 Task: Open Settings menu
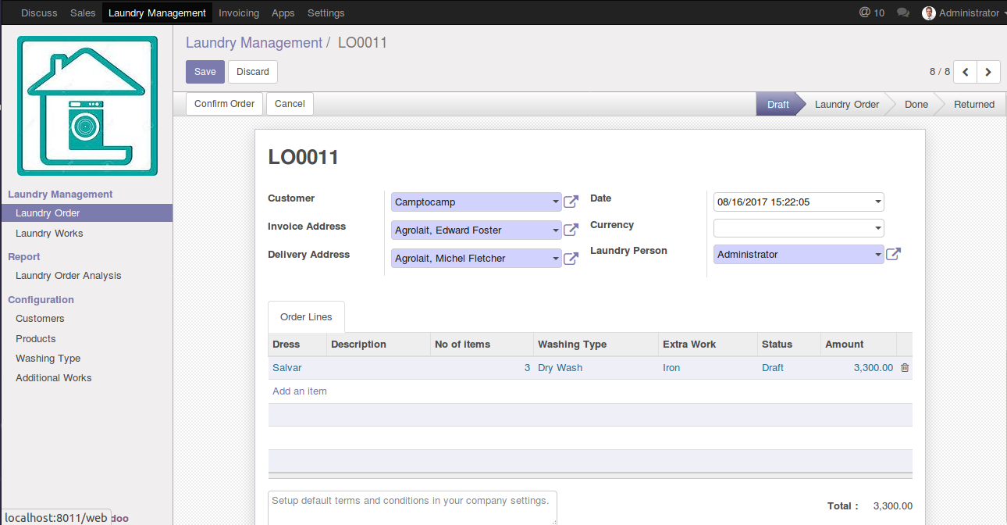[x=326, y=12]
